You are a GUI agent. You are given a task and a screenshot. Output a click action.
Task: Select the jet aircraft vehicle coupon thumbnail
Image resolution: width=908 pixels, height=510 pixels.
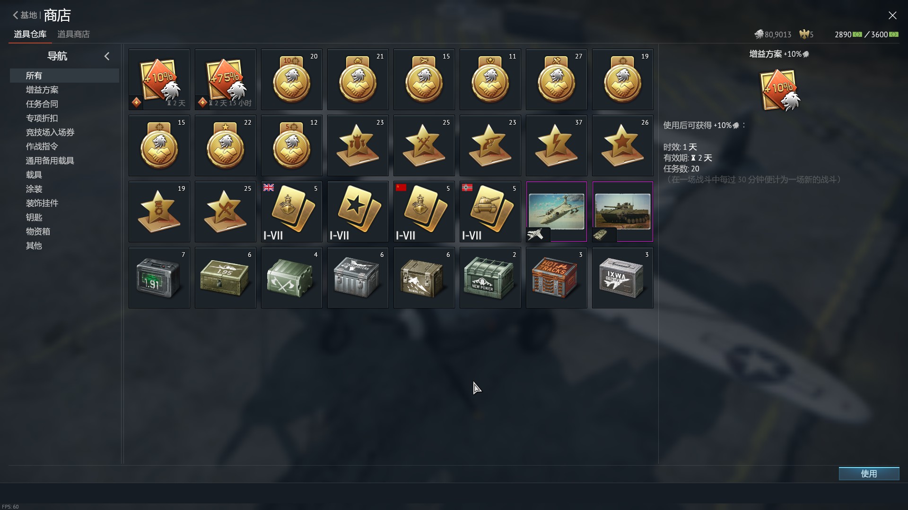[x=557, y=212]
